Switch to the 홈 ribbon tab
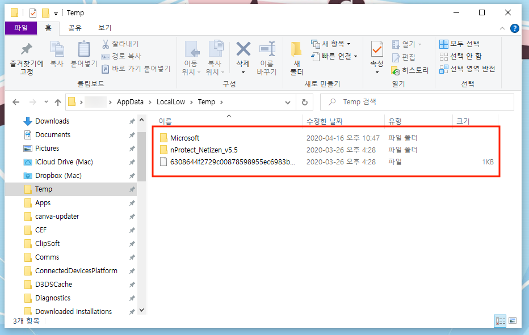This screenshot has width=529, height=335. (48, 28)
